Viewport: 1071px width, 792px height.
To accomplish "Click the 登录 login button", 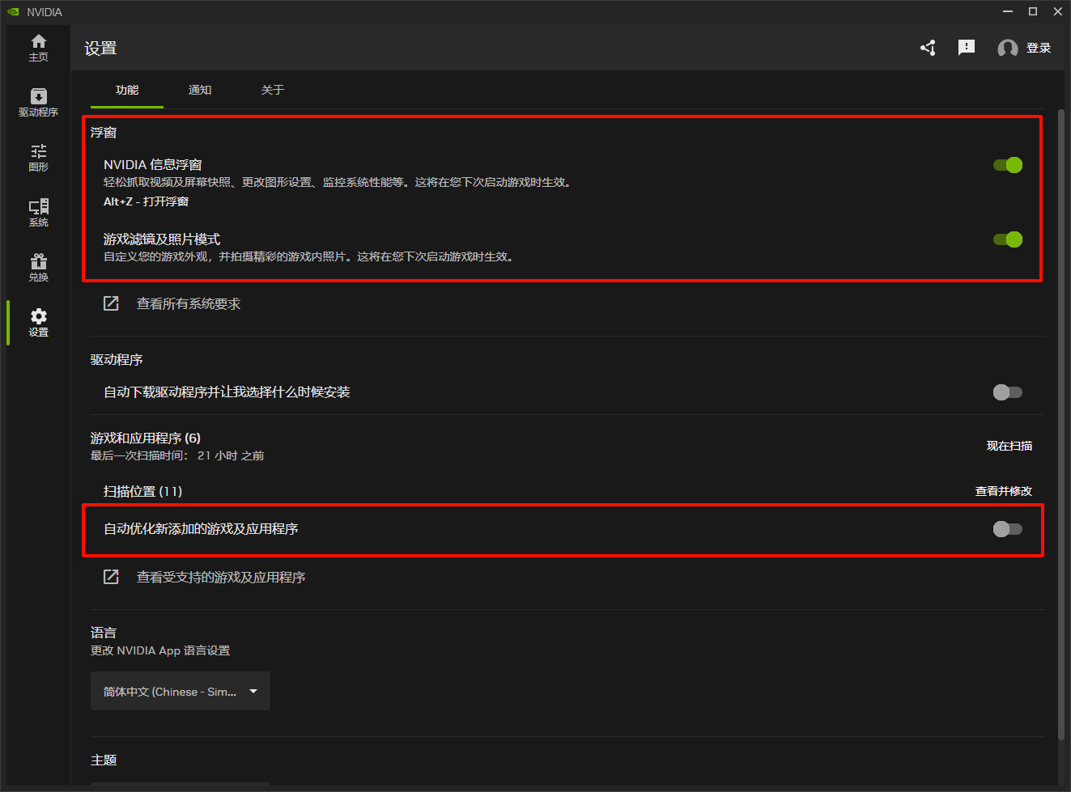I will point(1039,49).
